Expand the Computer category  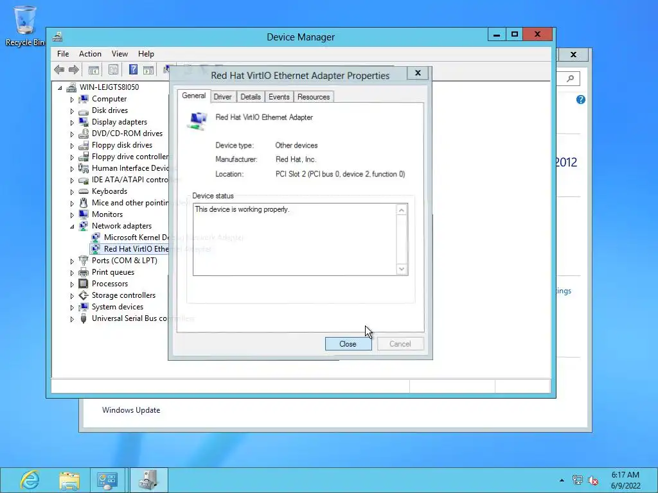tap(72, 99)
